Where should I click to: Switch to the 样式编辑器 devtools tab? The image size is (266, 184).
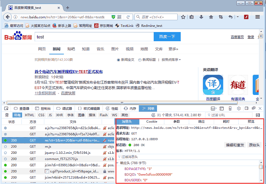point(89,109)
